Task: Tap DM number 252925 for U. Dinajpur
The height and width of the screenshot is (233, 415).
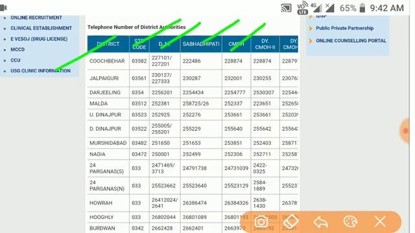Action: (160, 115)
